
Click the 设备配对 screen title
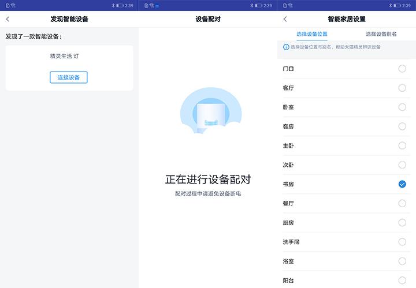pos(208,19)
